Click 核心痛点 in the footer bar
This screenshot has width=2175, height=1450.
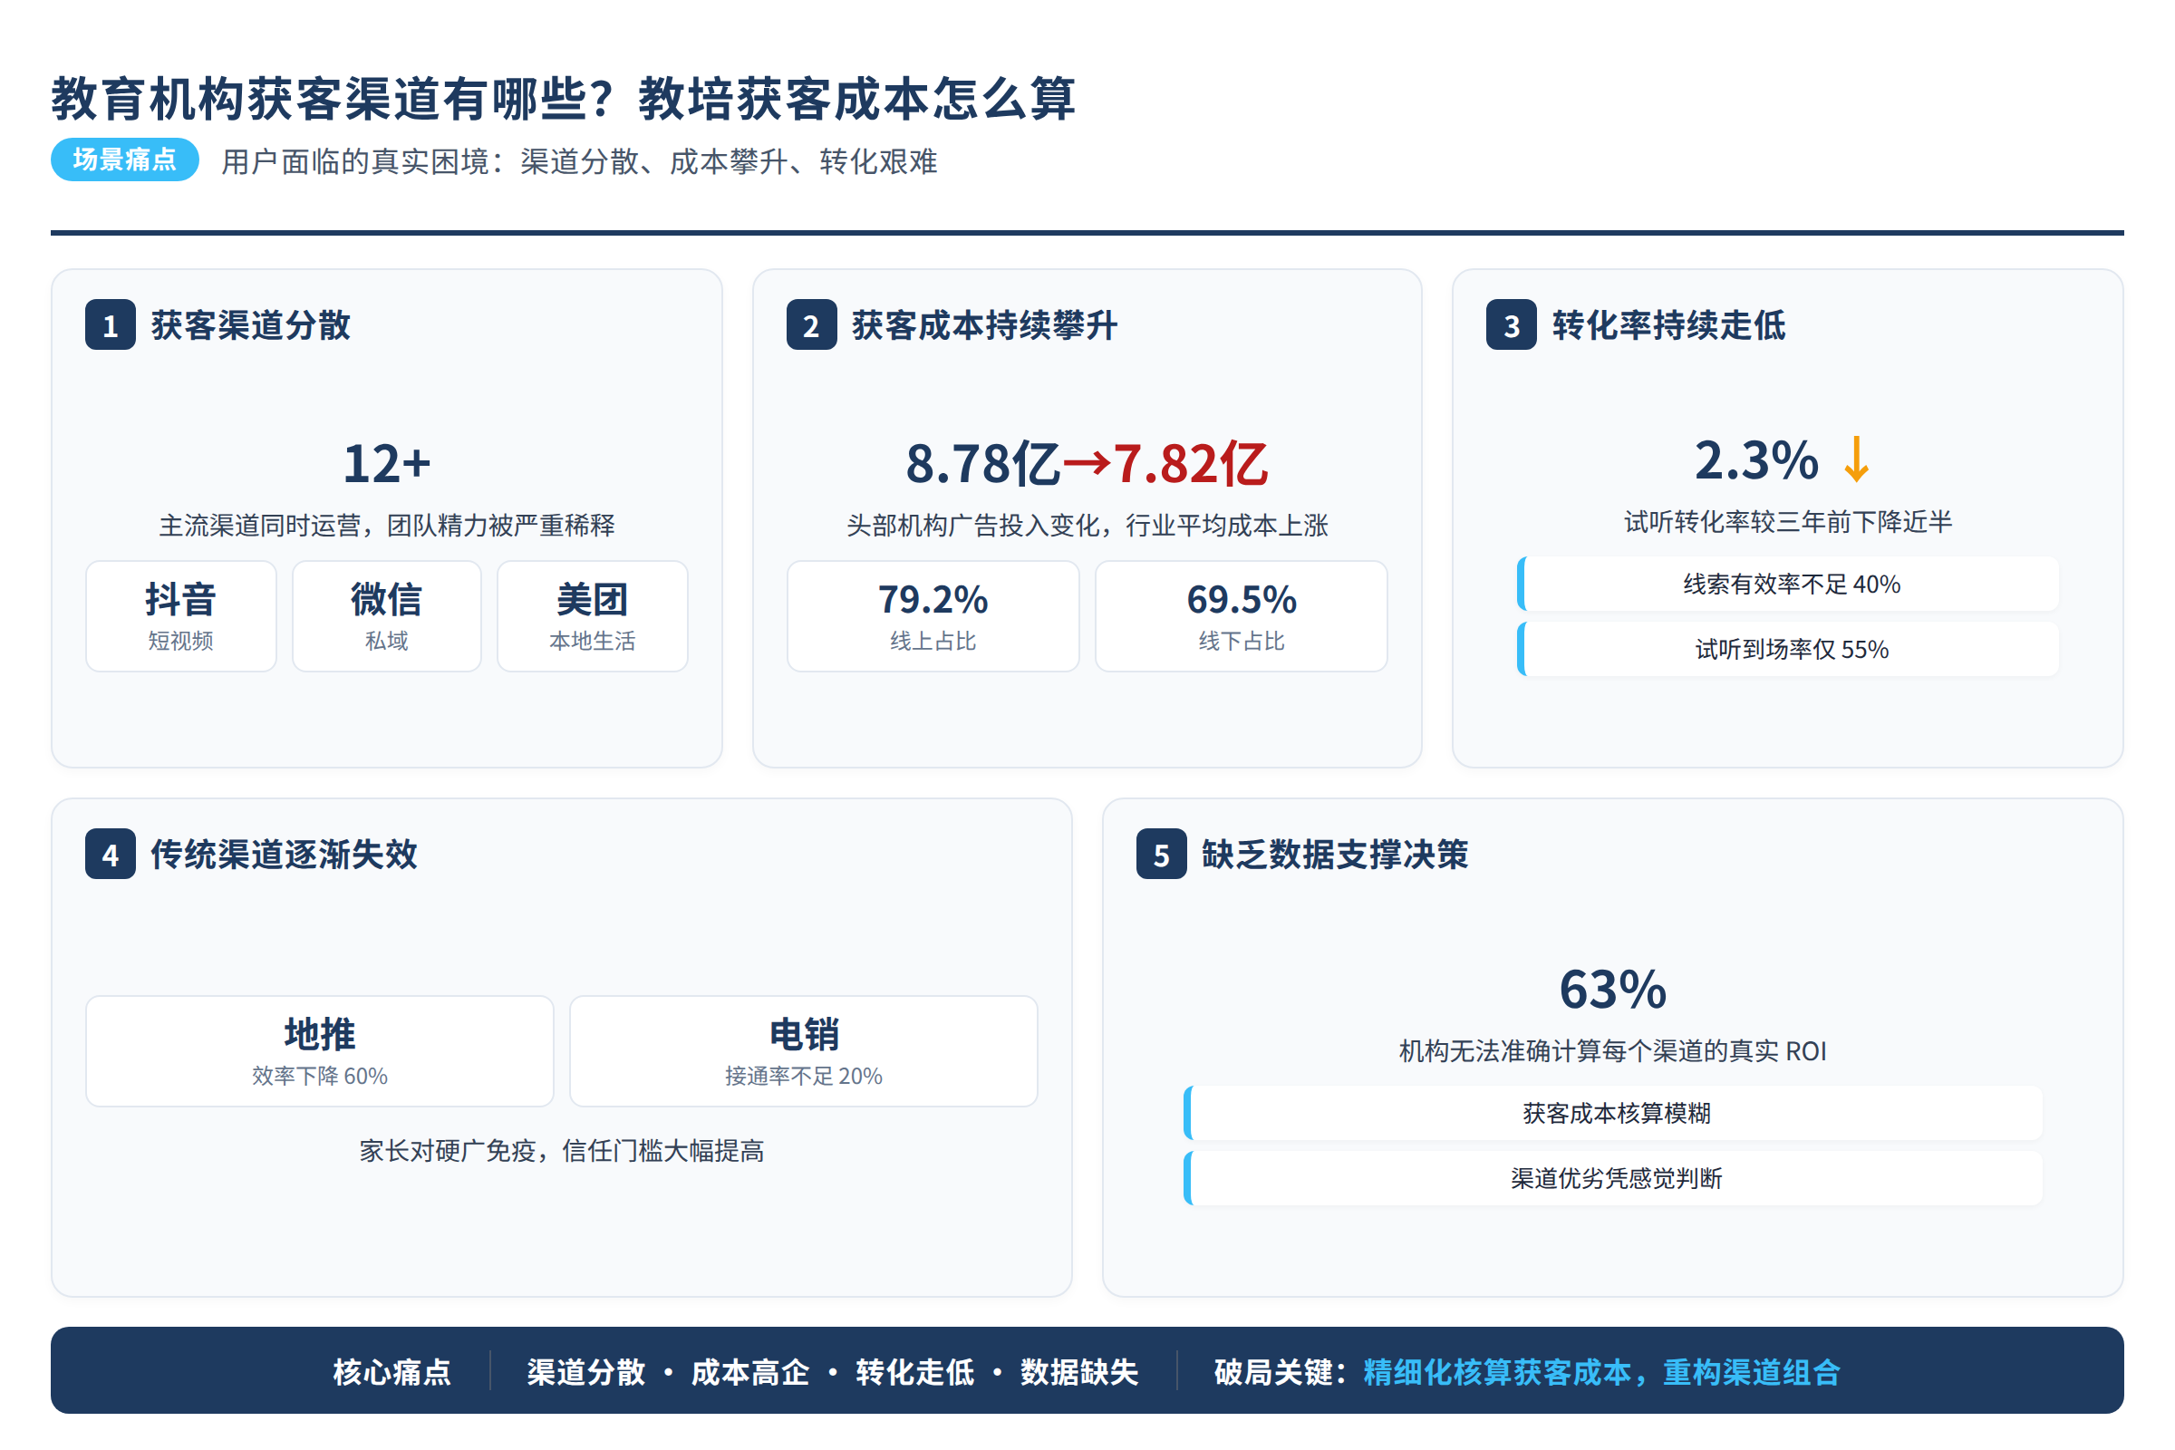[392, 1372]
